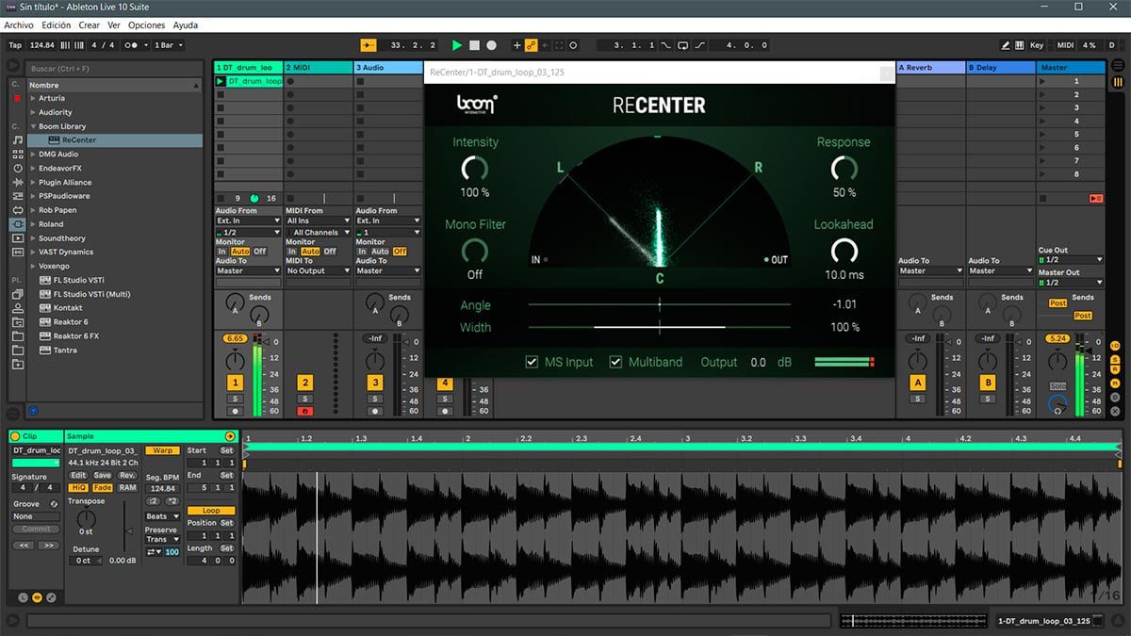Solo track 1 using its S button
Image resolution: width=1131 pixels, height=636 pixels.
pos(235,399)
